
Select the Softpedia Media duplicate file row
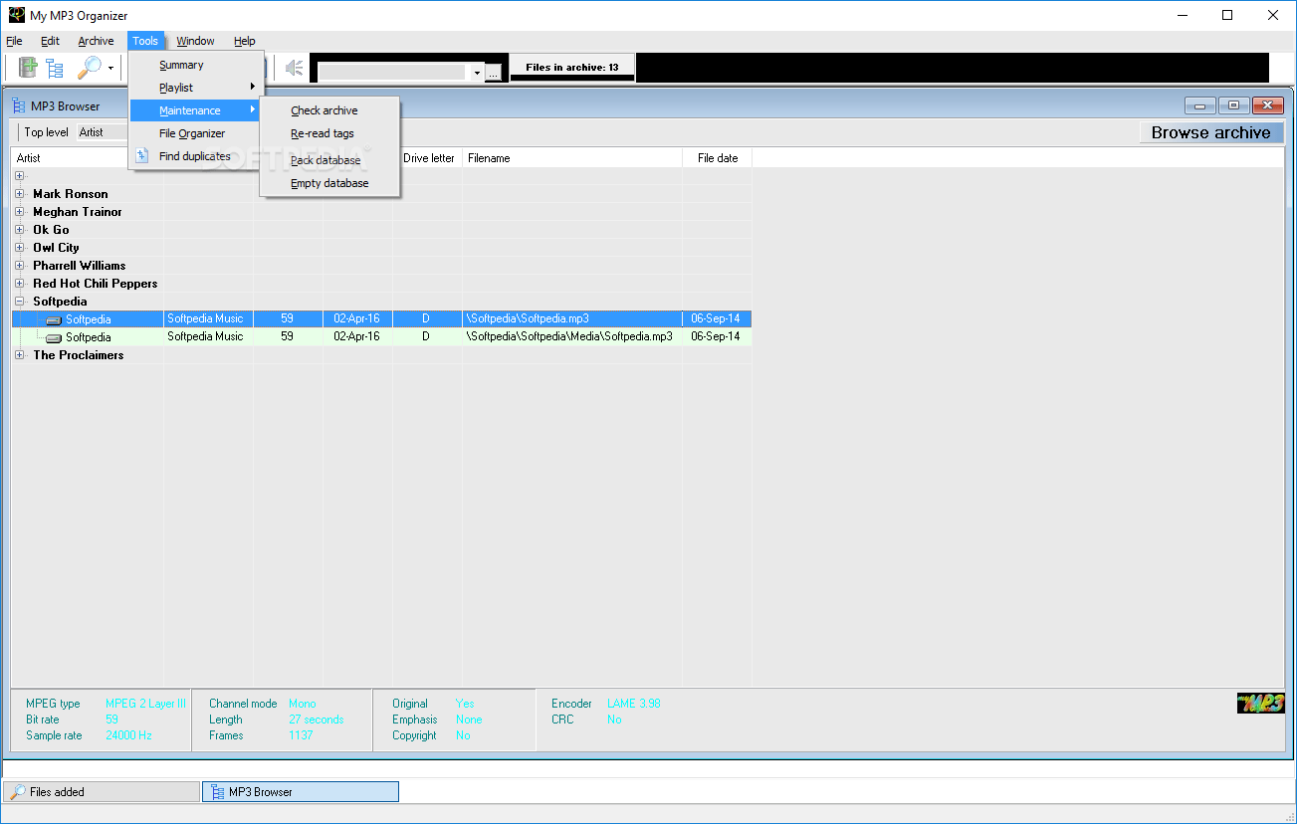click(x=299, y=336)
